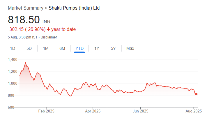View the 1Y chart range

[97, 48]
